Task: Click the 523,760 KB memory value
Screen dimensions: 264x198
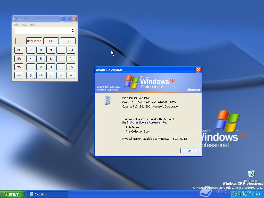Action: coord(180,139)
